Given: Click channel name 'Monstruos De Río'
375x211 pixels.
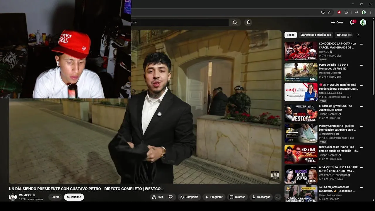Looking at the screenshot, I should click(x=328, y=73).
